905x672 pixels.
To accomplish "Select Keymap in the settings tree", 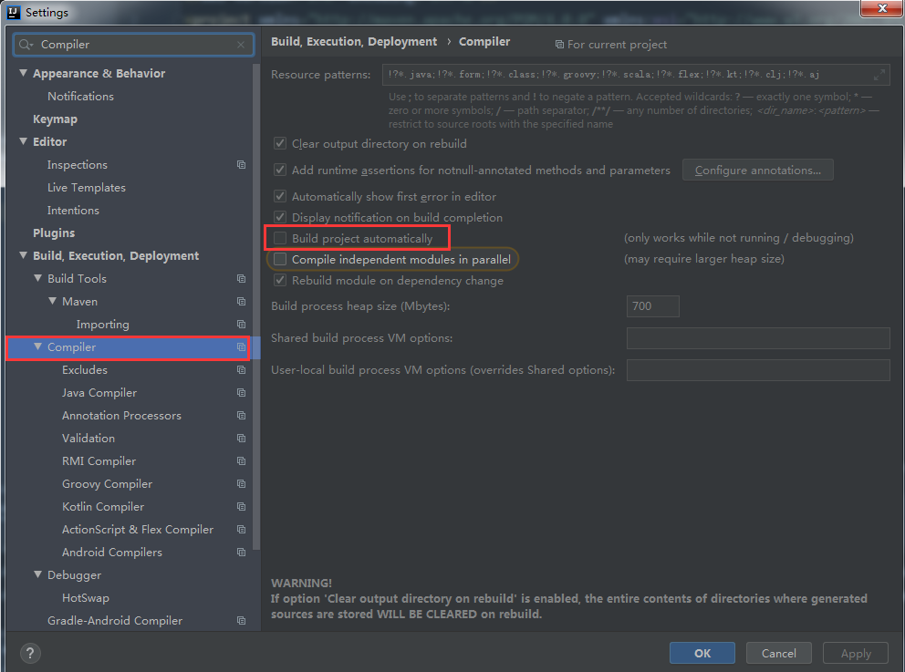I will 55,119.
